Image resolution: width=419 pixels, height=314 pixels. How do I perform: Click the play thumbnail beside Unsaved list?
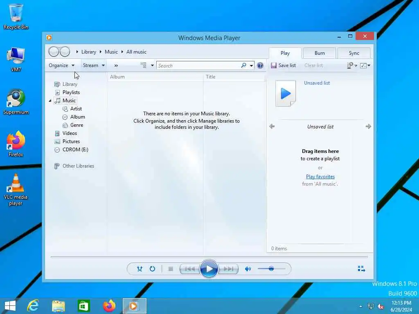tap(286, 94)
